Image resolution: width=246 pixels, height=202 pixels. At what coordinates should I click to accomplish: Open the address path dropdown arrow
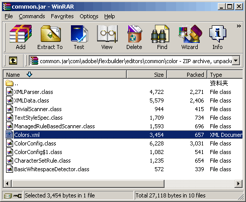point(235,61)
